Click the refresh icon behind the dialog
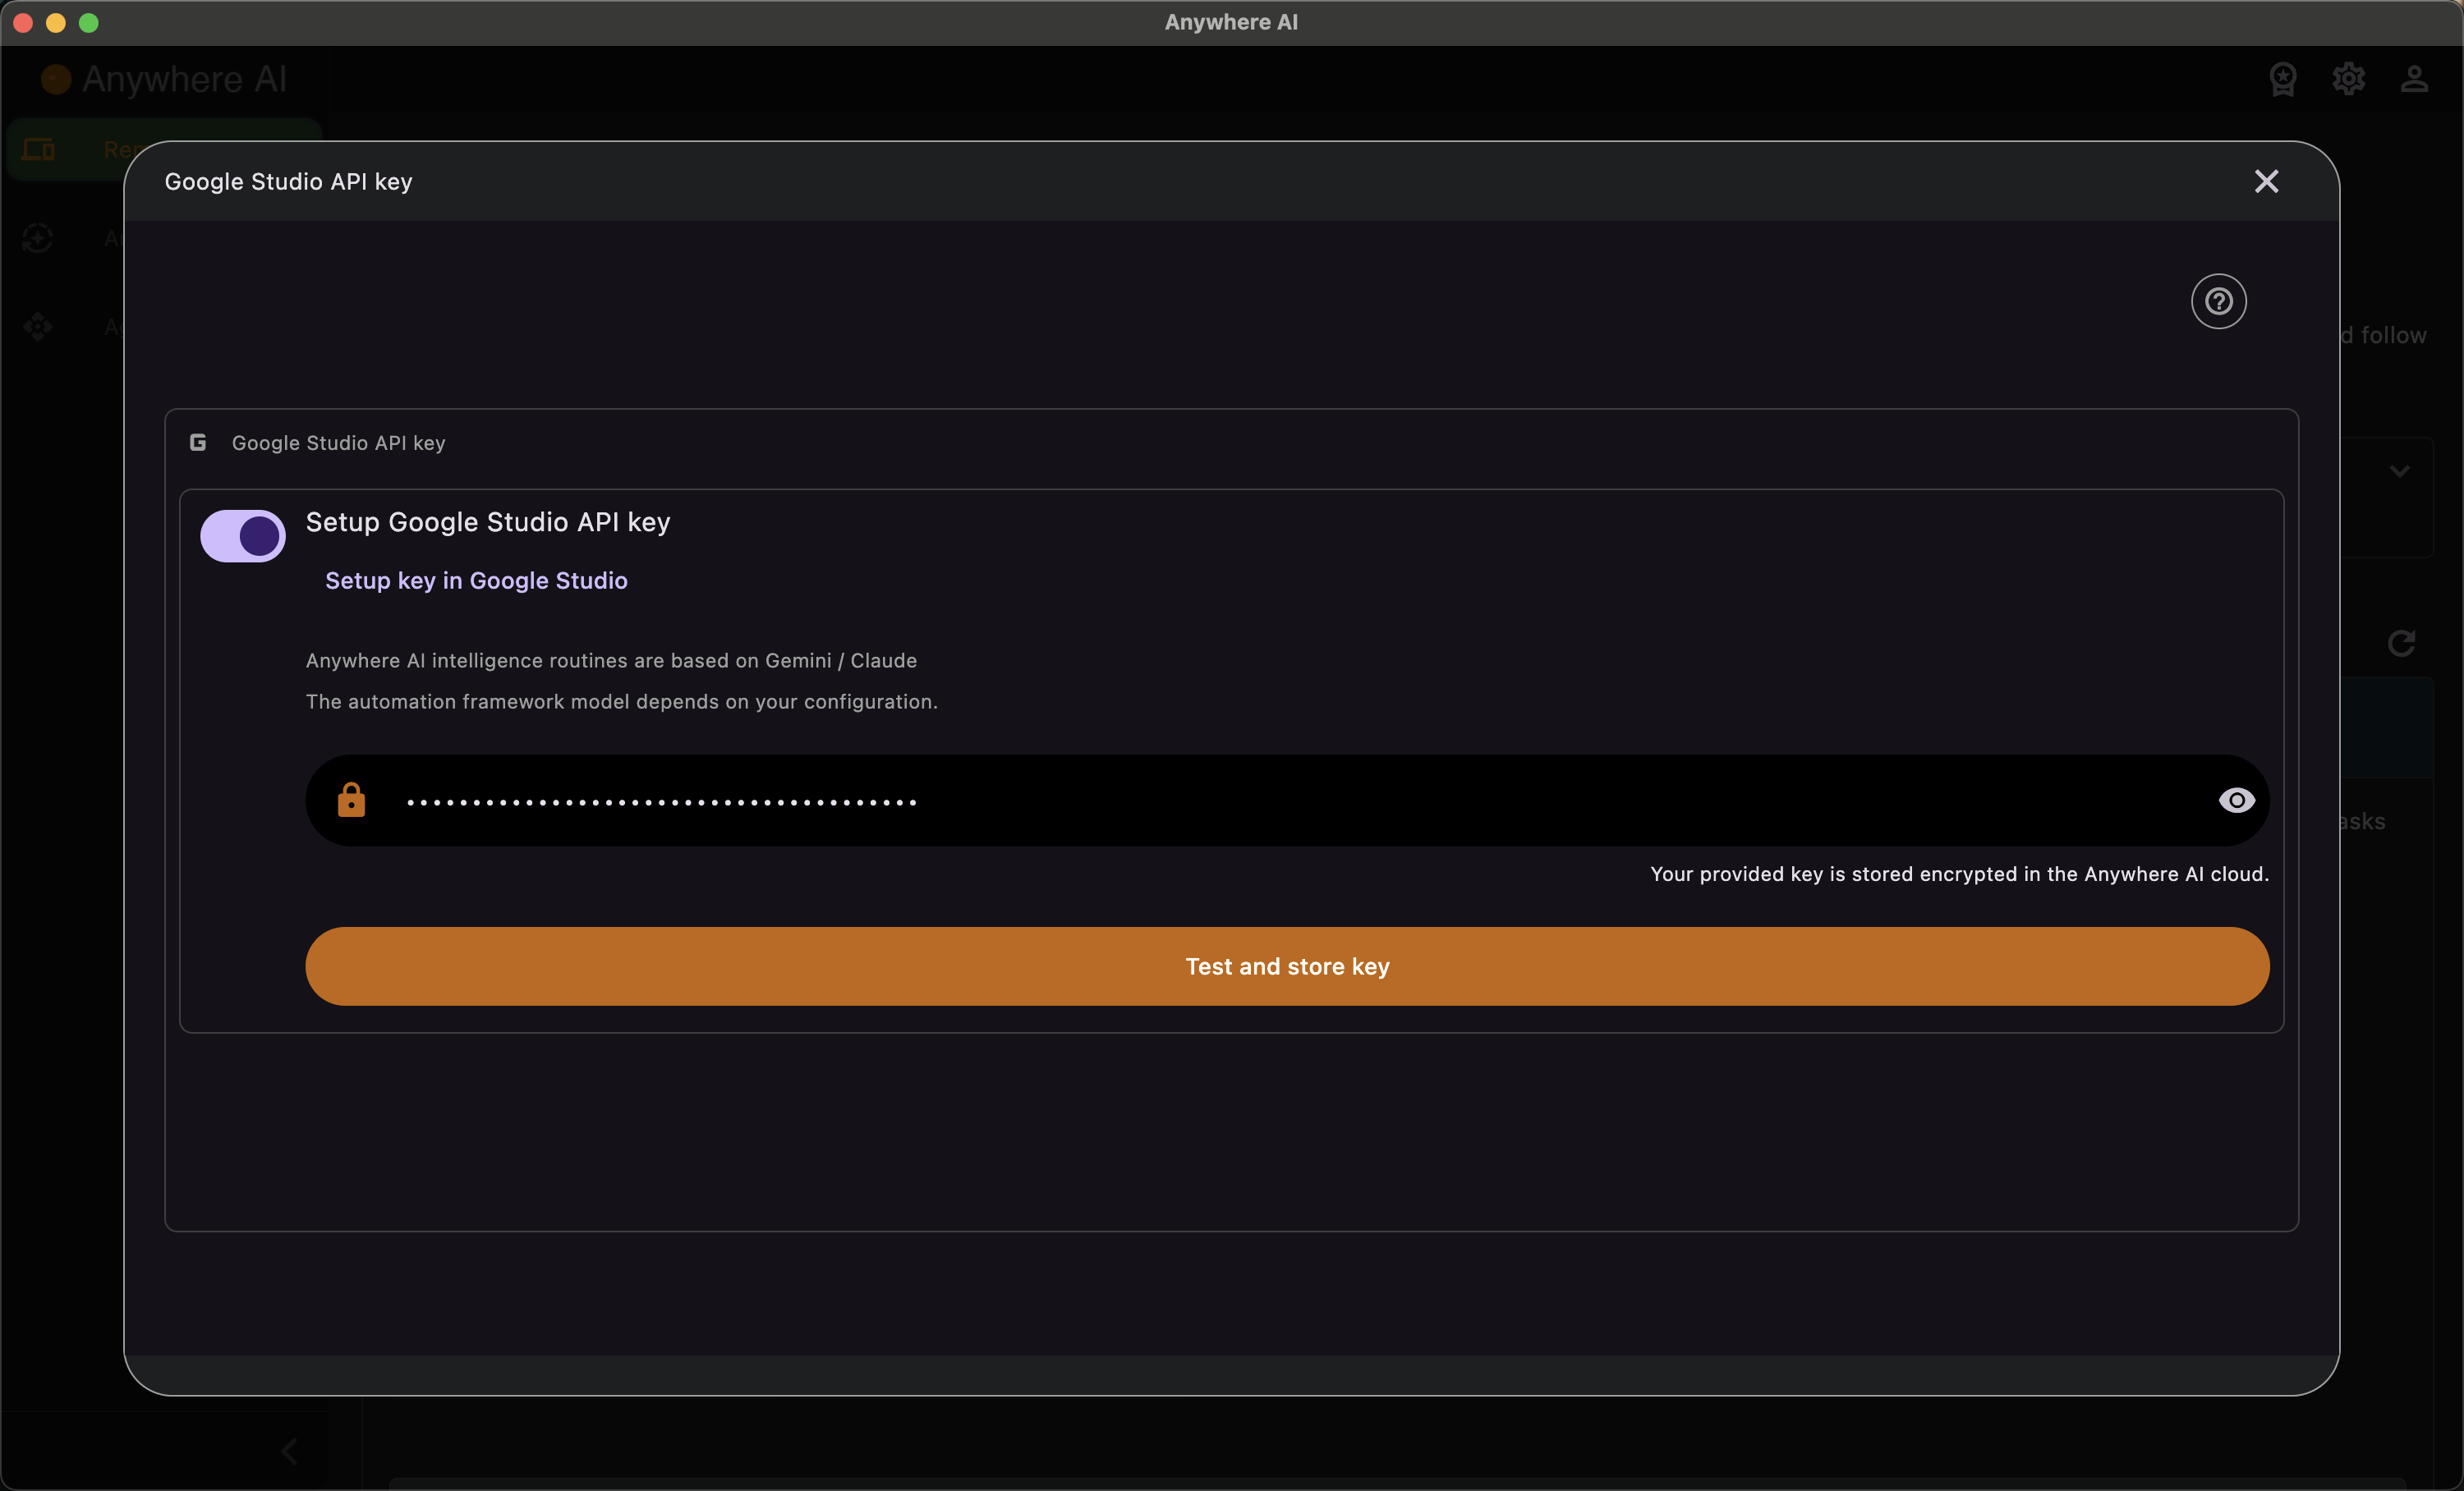The image size is (2464, 1491). (2401, 643)
